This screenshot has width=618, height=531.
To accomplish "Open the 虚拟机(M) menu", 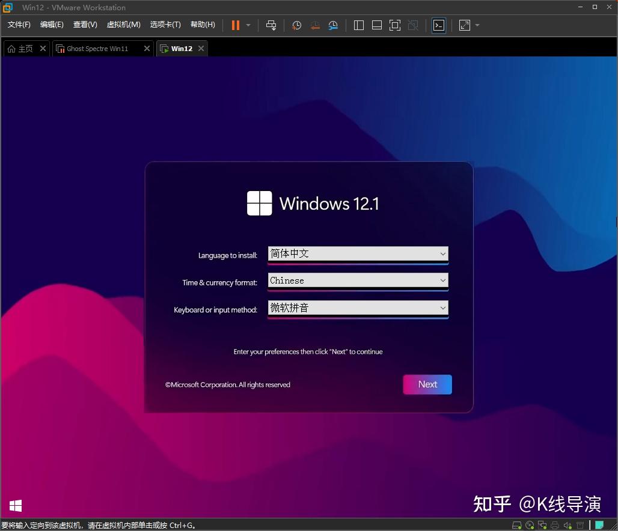I will [x=123, y=25].
